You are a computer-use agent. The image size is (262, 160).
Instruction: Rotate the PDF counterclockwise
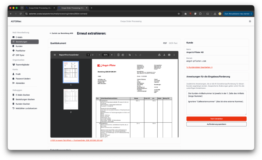tap(123, 55)
